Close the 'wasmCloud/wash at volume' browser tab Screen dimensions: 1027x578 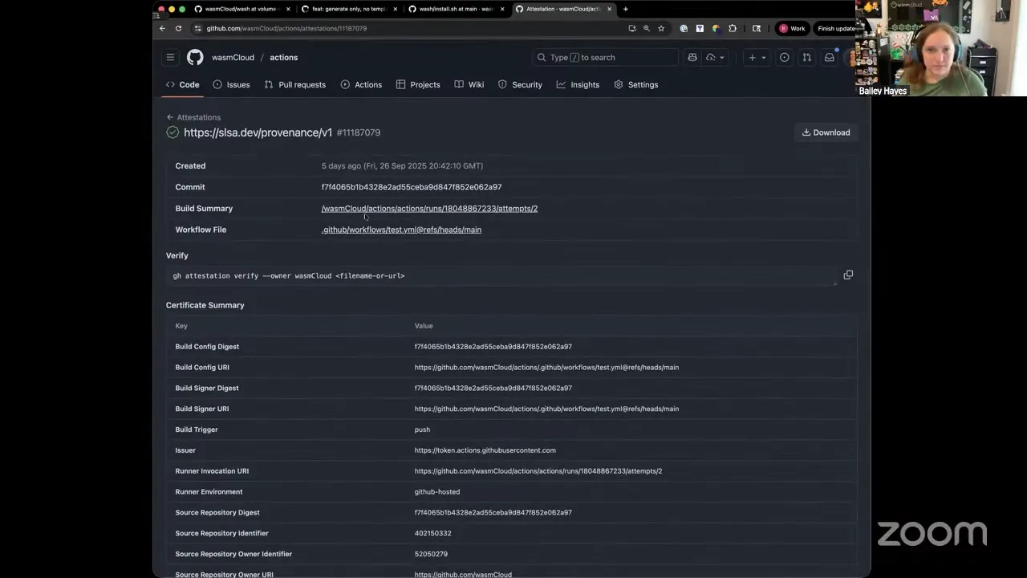click(288, 9)
